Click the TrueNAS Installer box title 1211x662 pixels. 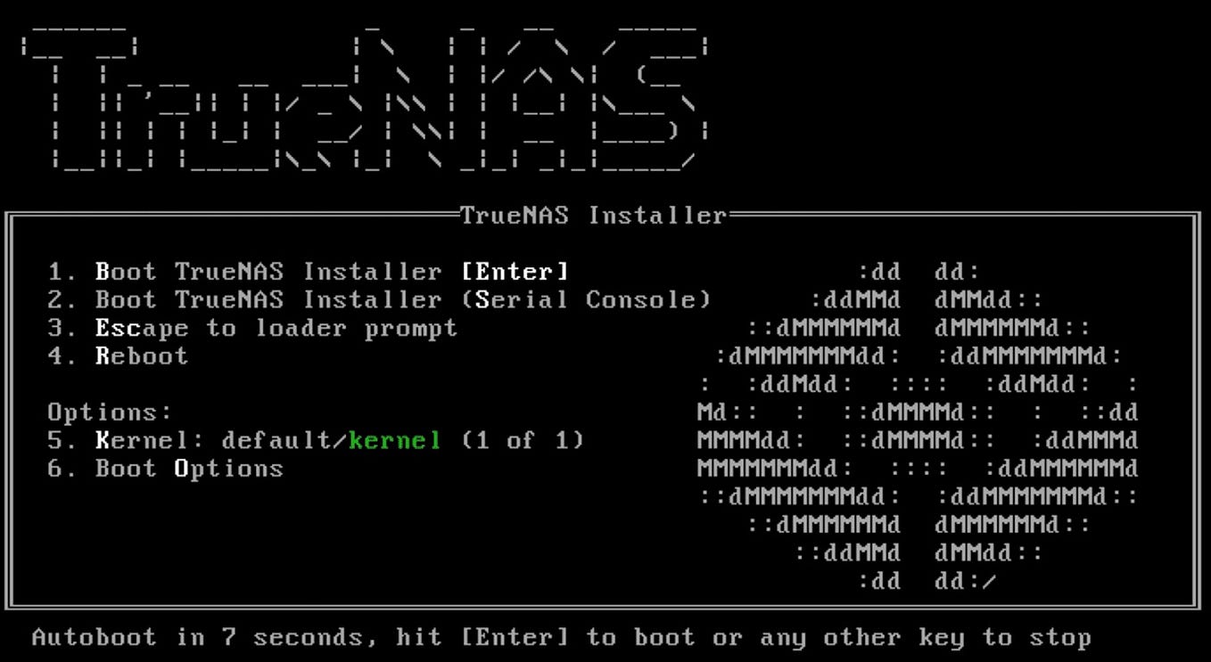coord(593,215)
